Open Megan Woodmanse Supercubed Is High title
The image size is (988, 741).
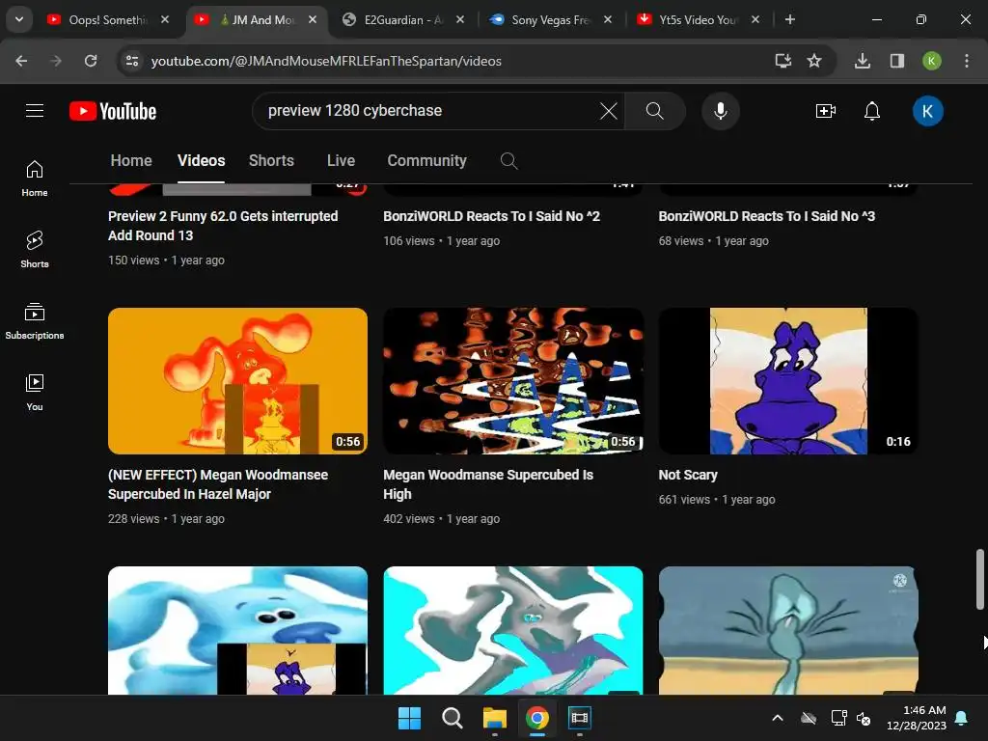click(x=488, y=484)
